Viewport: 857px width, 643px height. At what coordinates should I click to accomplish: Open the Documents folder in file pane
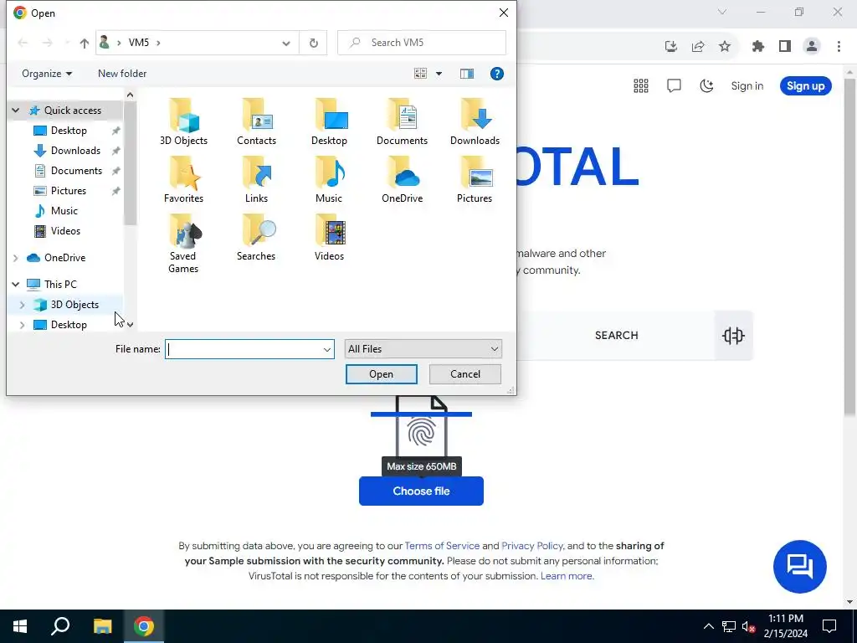pyautogui.click(x=402, y=122)
